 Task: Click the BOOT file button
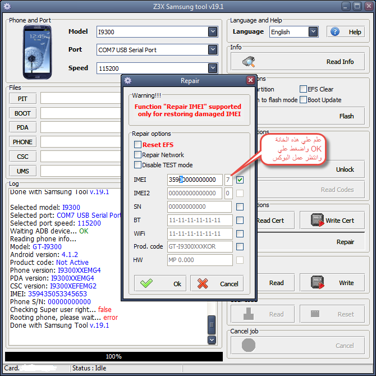23,113
